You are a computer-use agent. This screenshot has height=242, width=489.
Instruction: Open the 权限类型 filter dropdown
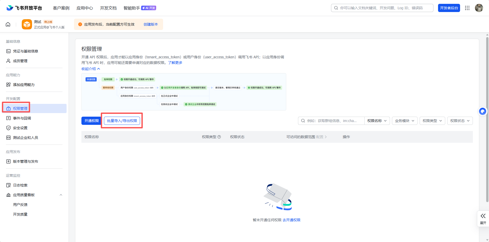coord(432,121)
